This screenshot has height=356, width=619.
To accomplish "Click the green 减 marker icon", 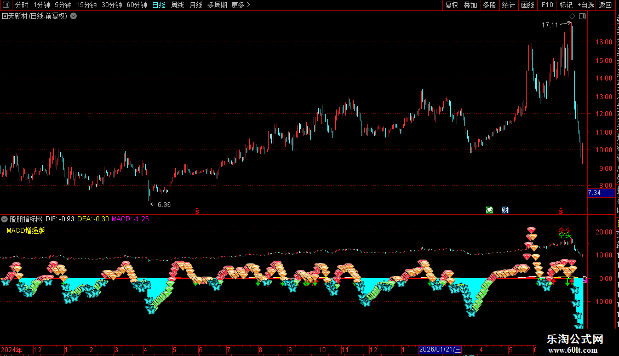I will (x=490, y=210).
